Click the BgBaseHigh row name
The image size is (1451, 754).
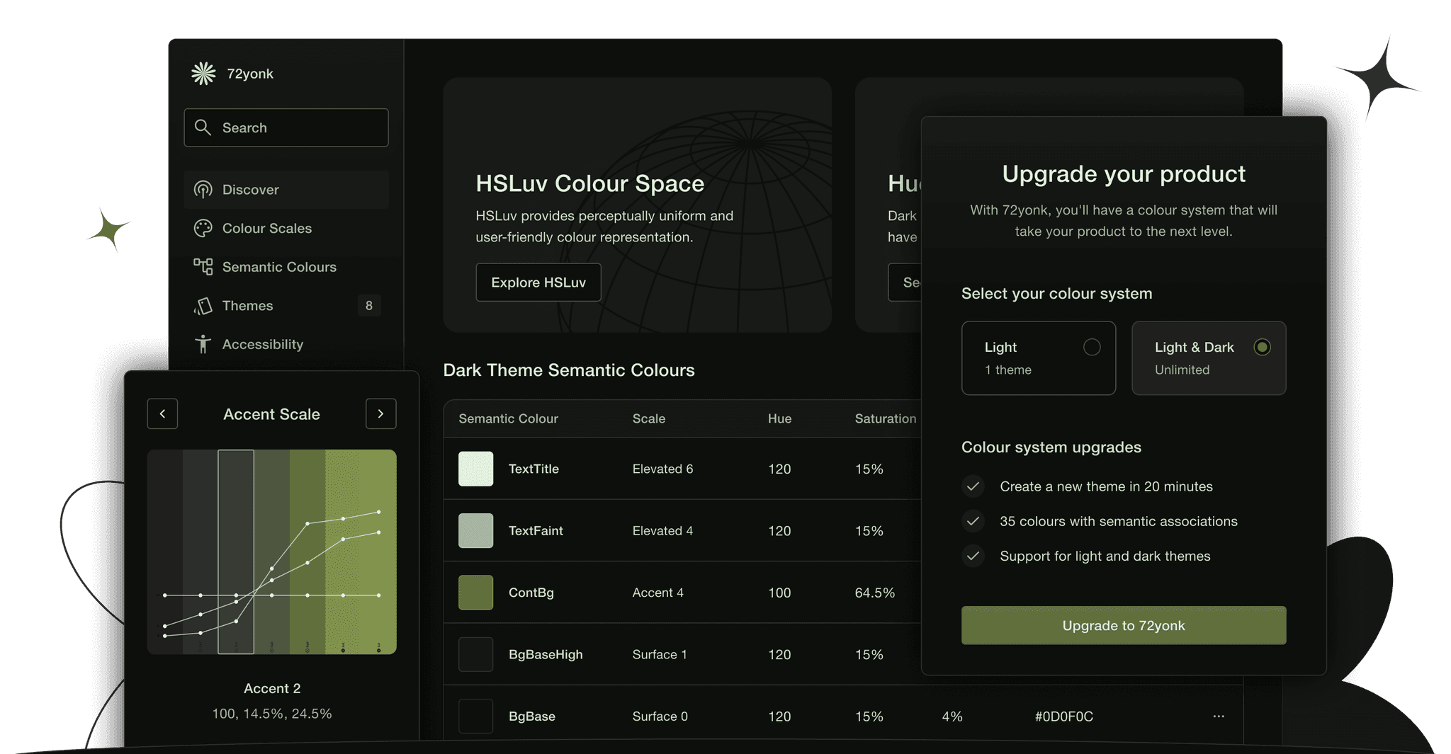546,654
